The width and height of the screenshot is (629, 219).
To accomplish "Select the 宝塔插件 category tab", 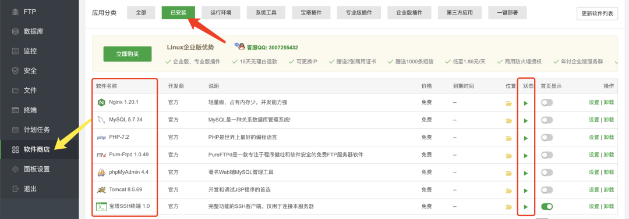I will 311,12.
